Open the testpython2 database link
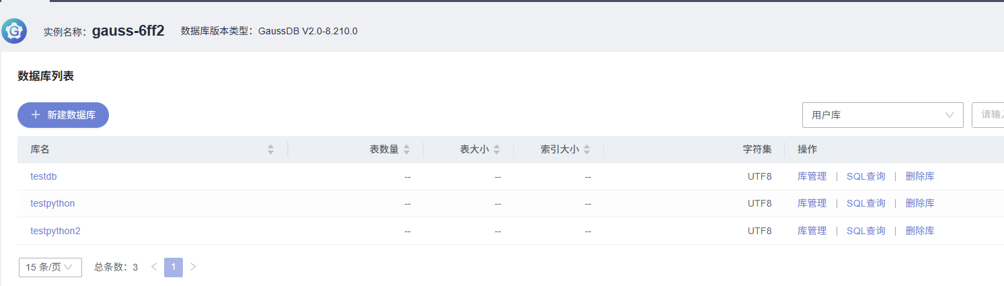Image resolution: width=1004 pixels, height=286 pixels. click(55, 231)
